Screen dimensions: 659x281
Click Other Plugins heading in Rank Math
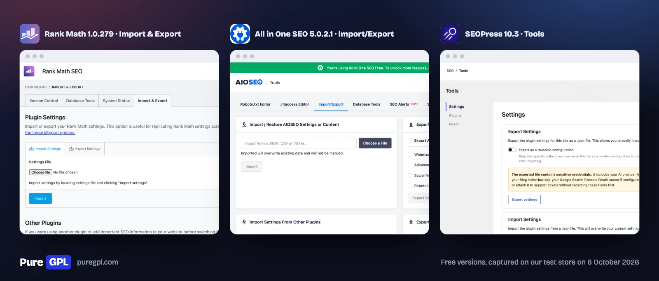(43, 223)
